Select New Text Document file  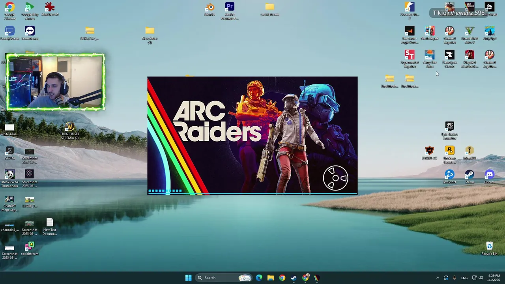point(50,227)
